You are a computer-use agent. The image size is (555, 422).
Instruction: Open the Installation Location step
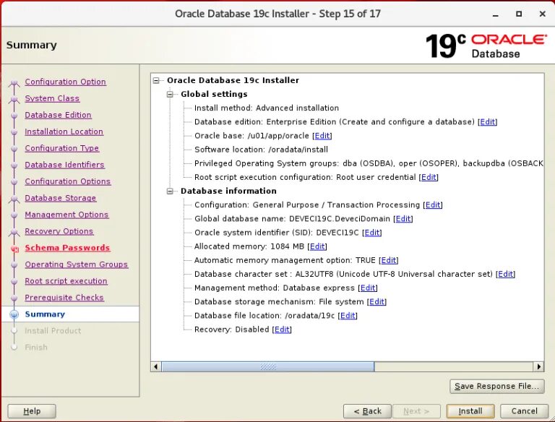(x=64, y=132)
